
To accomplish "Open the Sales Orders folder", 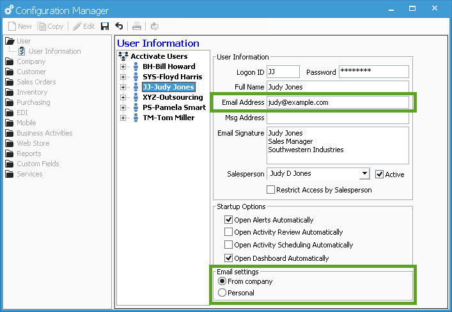I will tap(31, 82).
